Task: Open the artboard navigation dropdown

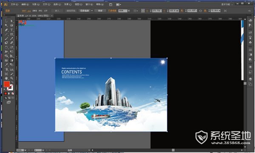Action: pos(43,150)
